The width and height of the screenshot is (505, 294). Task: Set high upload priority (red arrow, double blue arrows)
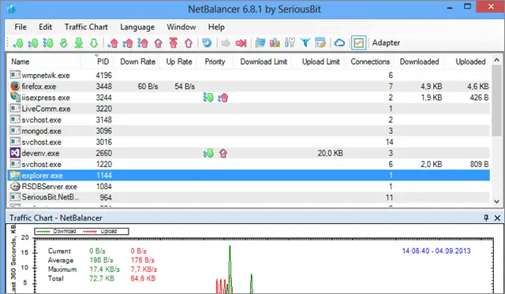tap(143, 43)
